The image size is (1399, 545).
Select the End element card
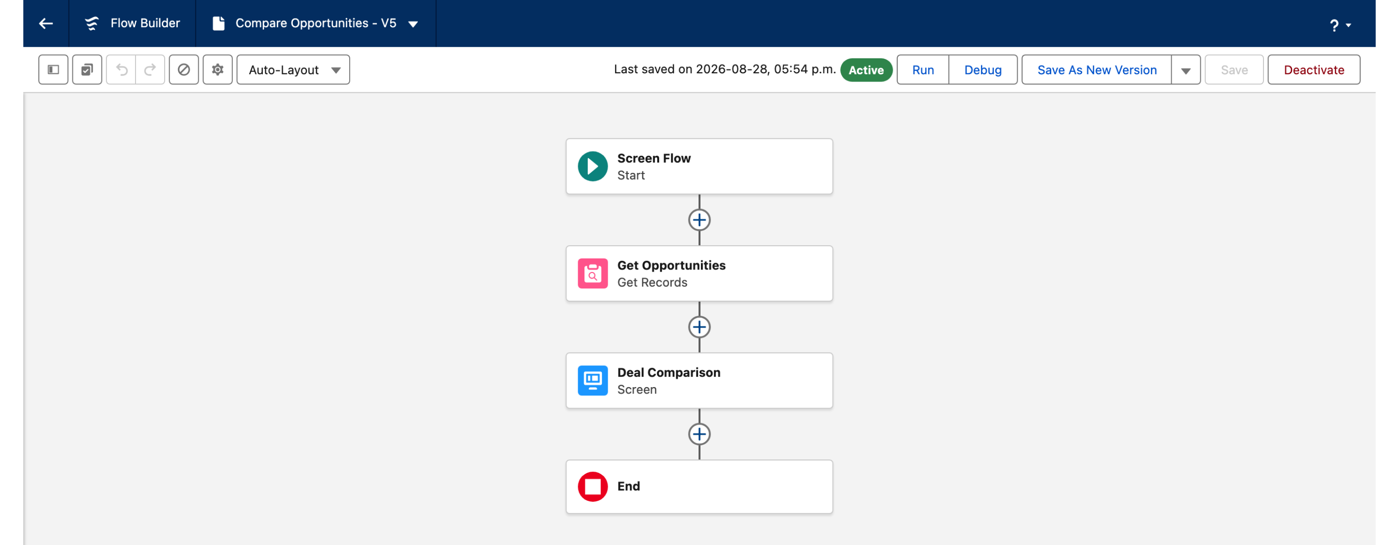pyautogui.click(x=699, y=486)
